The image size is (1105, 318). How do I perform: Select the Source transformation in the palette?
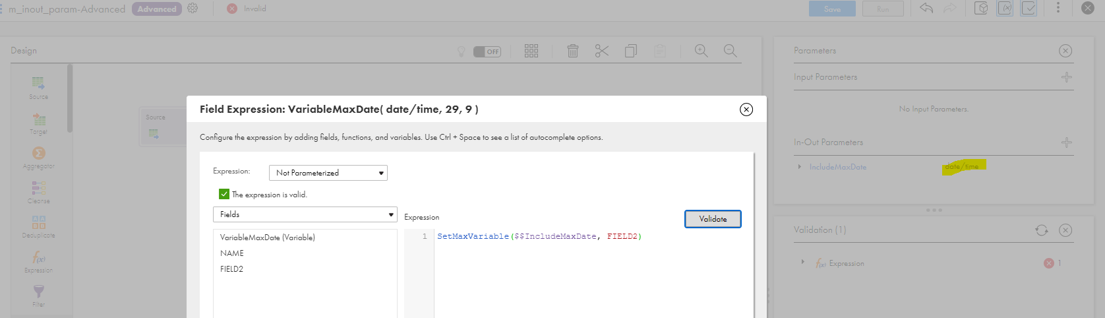click(38, 87)
